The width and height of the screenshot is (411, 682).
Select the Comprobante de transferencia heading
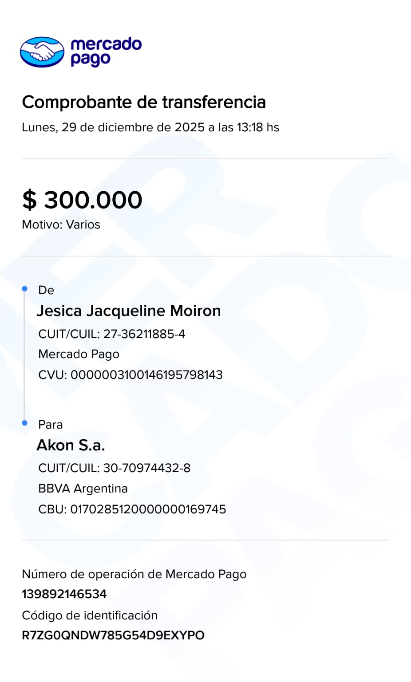click(144, 102)
